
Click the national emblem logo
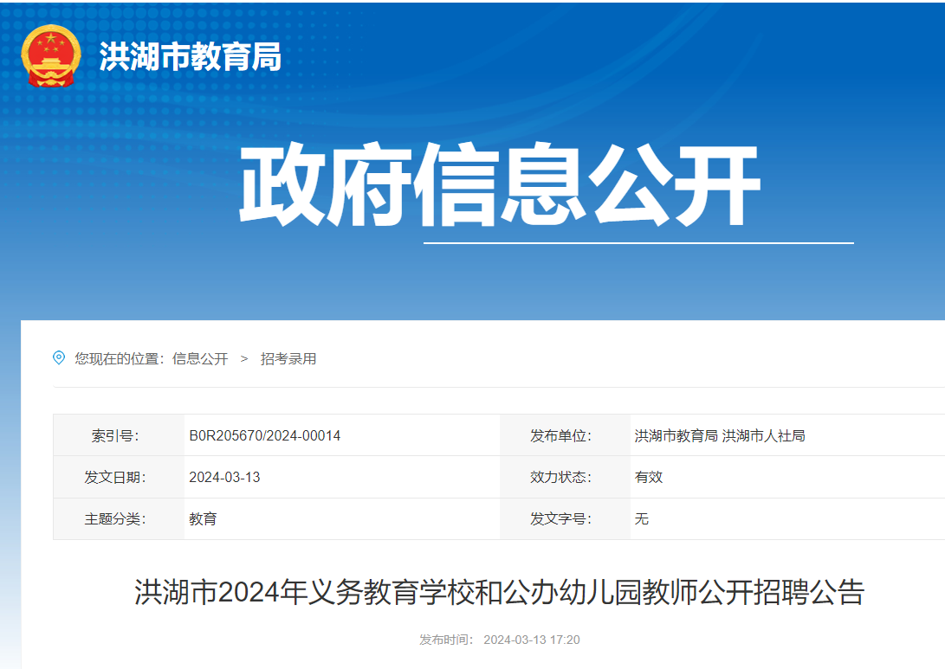pos(51,56)
